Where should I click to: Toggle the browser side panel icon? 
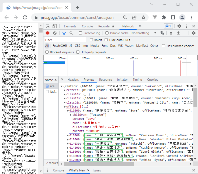pyautogui.click(x=173, y=17)
